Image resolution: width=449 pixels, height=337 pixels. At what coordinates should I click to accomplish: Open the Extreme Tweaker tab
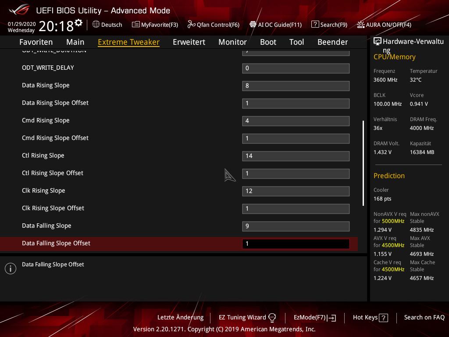128,42
